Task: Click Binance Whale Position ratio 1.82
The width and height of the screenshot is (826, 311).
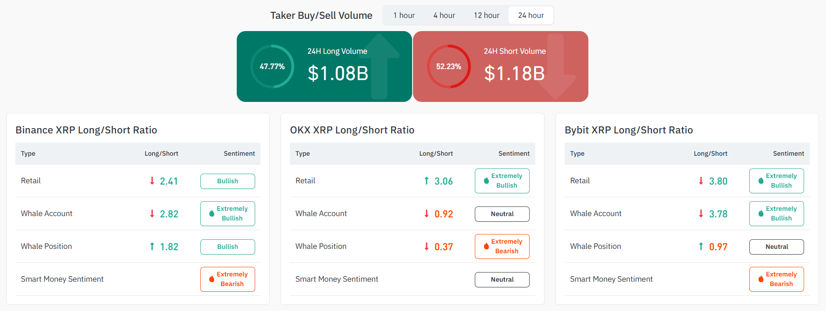Action: click(x=169, y=247)
